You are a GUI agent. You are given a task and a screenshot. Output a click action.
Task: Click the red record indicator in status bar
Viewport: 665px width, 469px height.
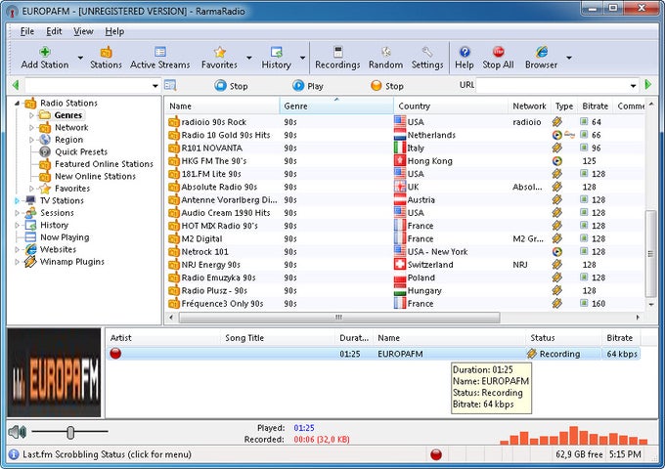click(x=436, y=454)
